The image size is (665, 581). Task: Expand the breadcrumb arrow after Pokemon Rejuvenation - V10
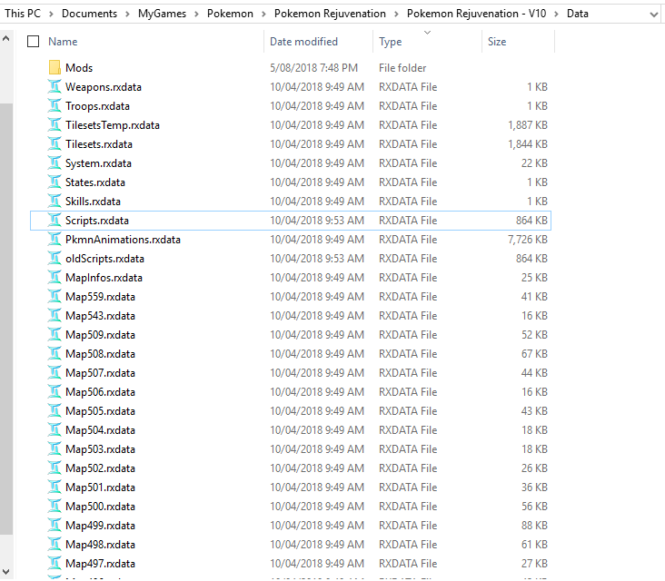pyautogui.click(x=558, y=14)
